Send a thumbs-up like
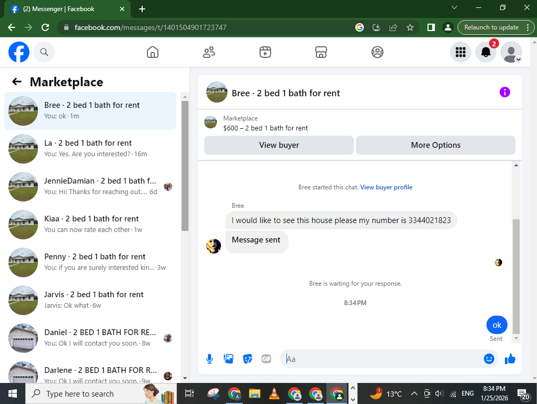 coord(510,359)
